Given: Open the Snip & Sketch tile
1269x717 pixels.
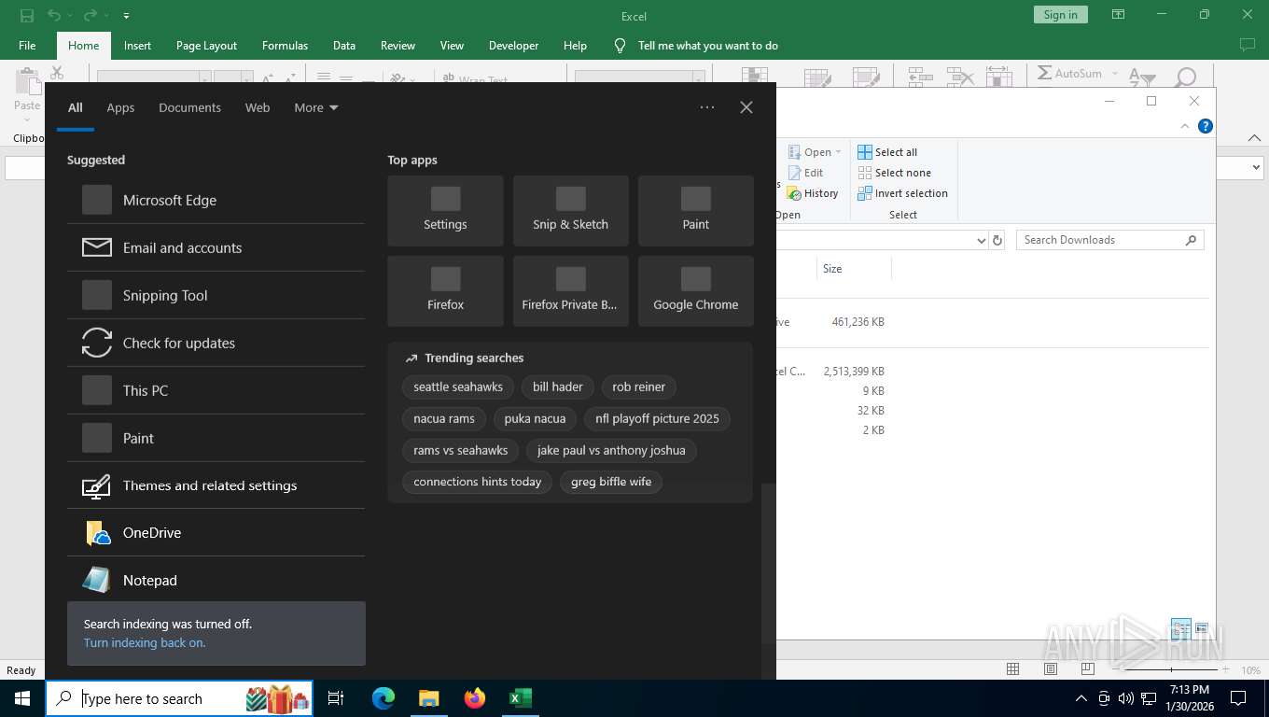Looking at the screenshot, I should [x=570, y=210].
